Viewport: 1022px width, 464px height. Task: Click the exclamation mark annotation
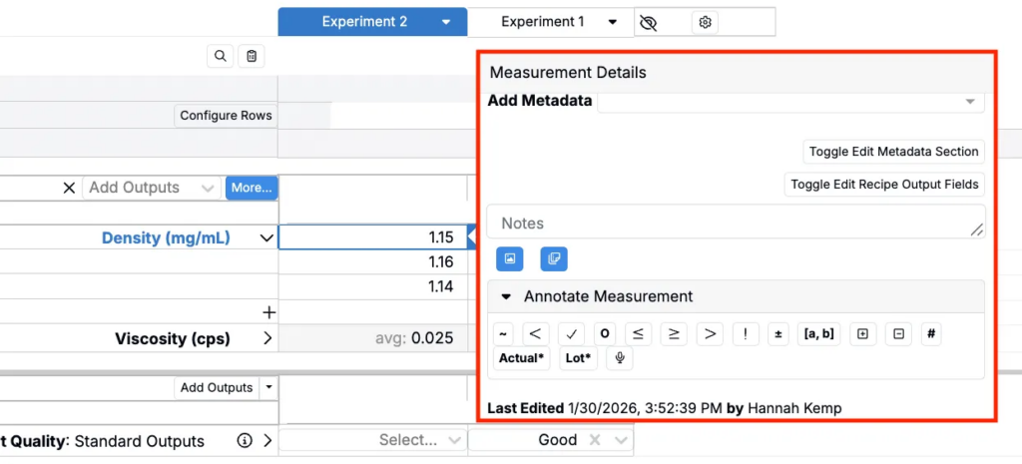[745, 334]
